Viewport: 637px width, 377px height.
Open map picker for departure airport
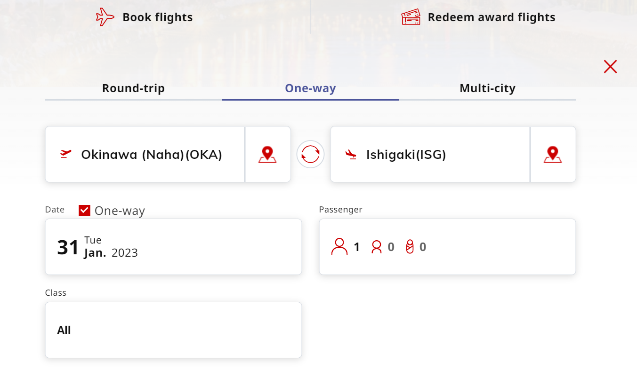click(267, 154)
